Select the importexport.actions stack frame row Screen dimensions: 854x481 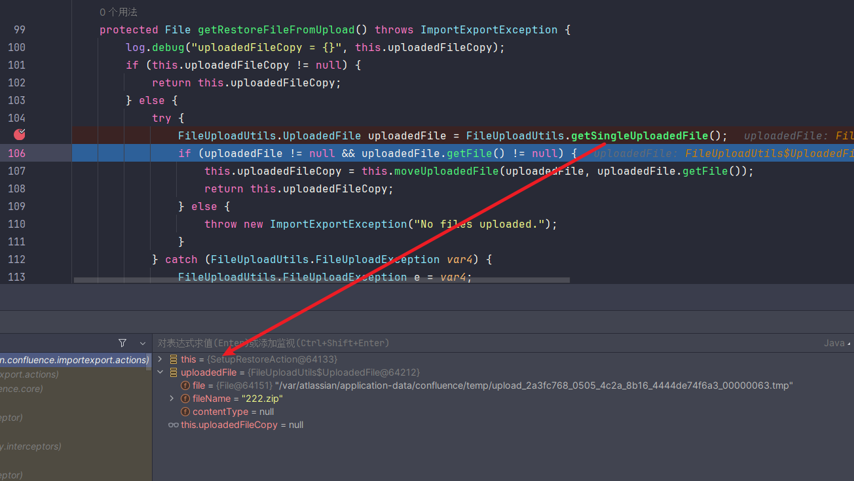coord(75,360)
